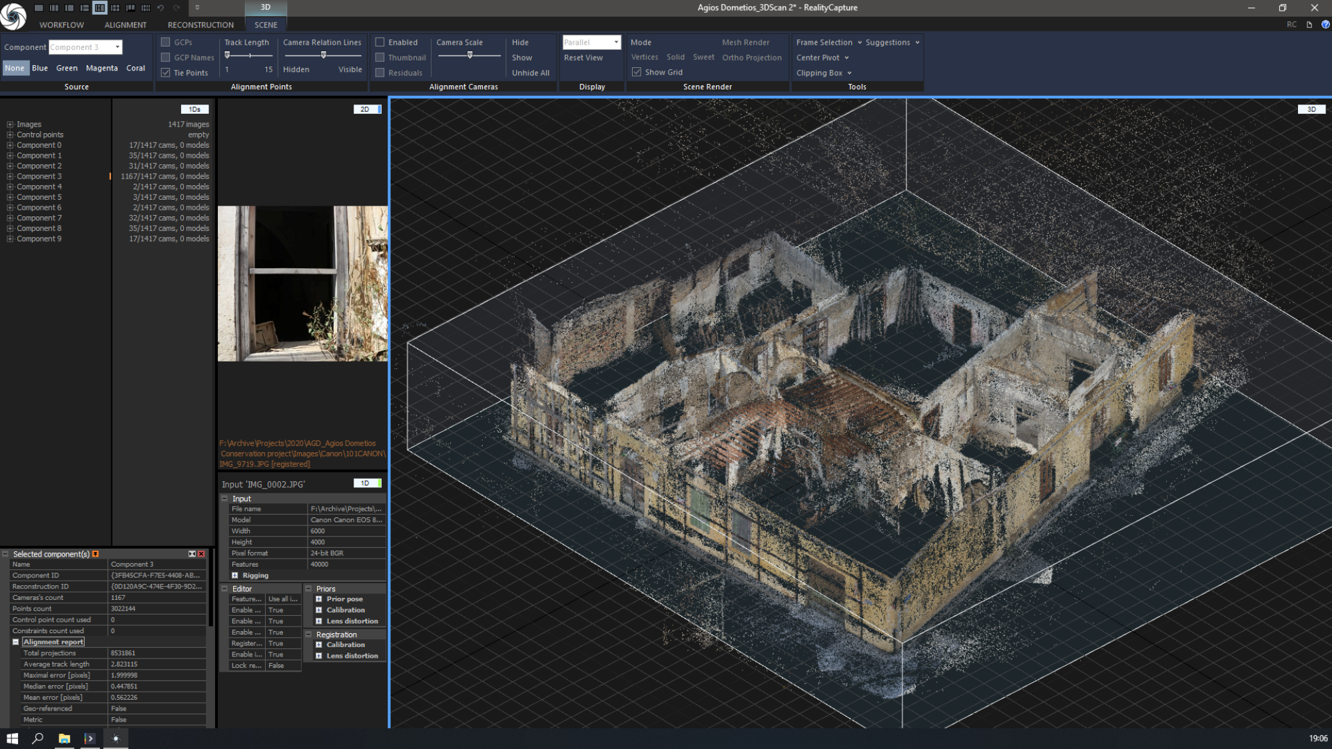Switch to the ALIGNMENT ribbon tab
Screen dimensions: 1332x749
click(125, 25)
